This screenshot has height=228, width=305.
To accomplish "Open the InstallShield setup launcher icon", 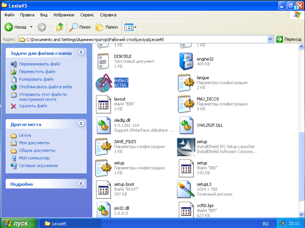I will coord(186,147).
